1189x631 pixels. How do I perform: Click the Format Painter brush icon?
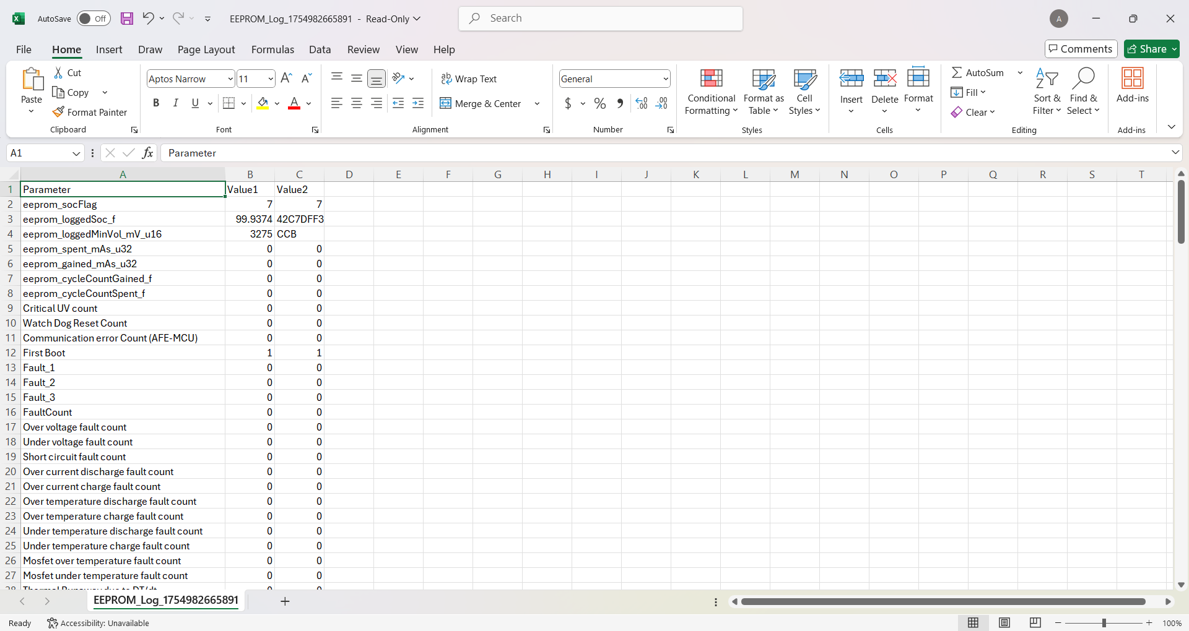pyautogui.click(x=59, y=112)
